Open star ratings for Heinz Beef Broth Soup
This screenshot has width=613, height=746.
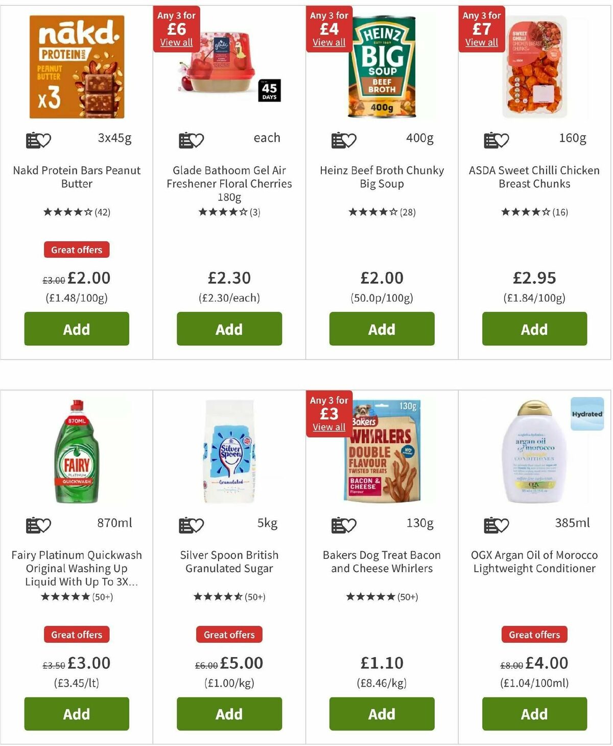[382, 211]
